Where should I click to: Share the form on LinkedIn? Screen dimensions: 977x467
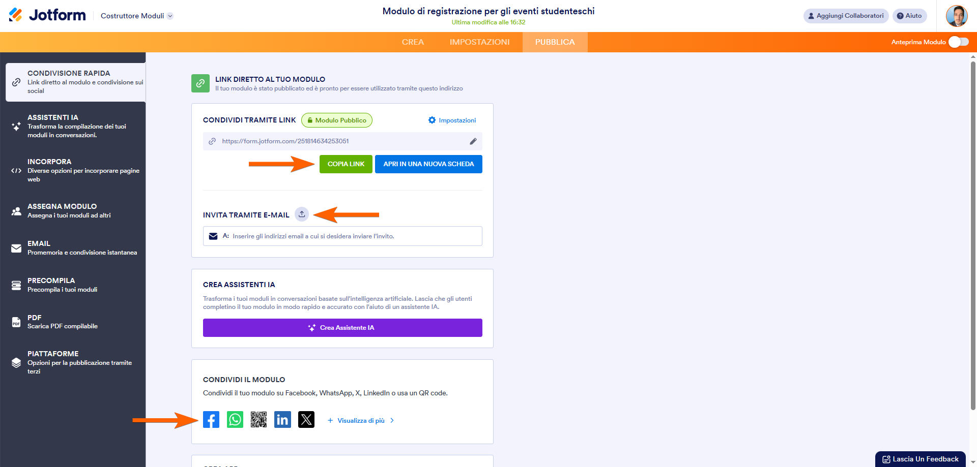coord(282,420)
